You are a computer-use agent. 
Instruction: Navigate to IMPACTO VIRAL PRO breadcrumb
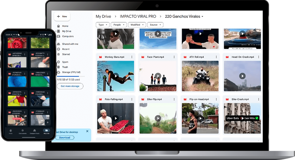coord(138,16)
